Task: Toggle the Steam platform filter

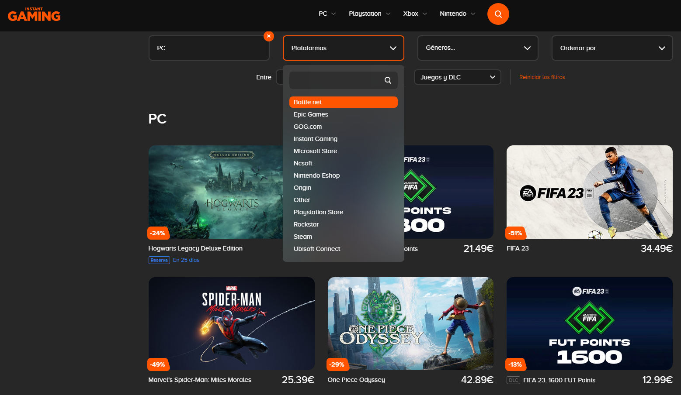Action: click(302, 236)
